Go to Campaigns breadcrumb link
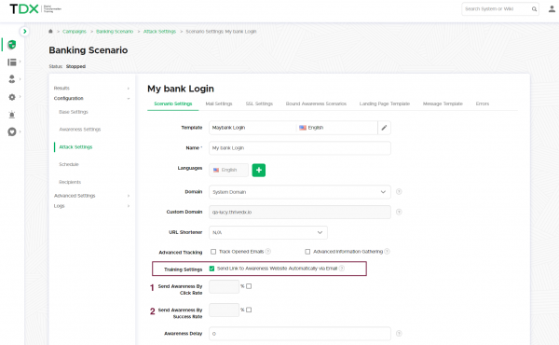 coord(75,32)
